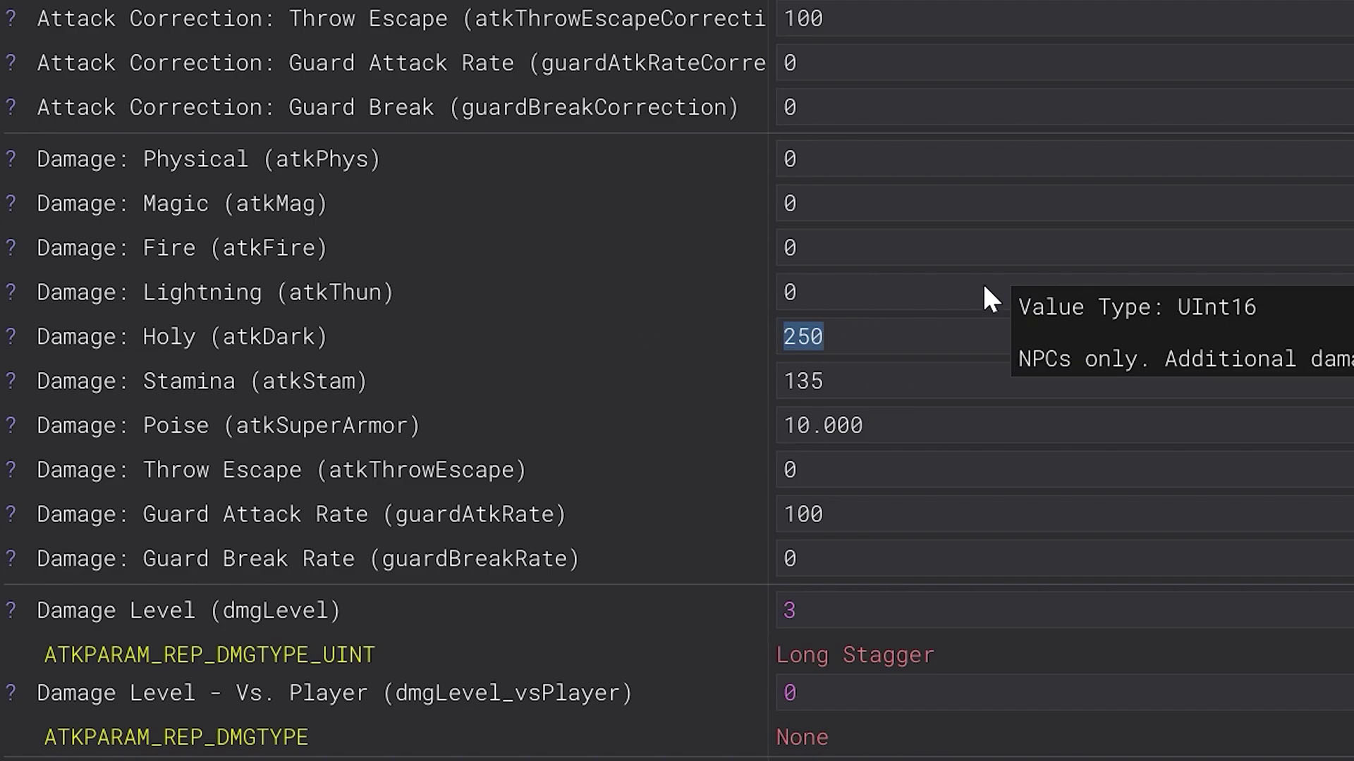Click question mark beside Damage: Fire
Screen dimensions: 1354x761
point(11,248)
